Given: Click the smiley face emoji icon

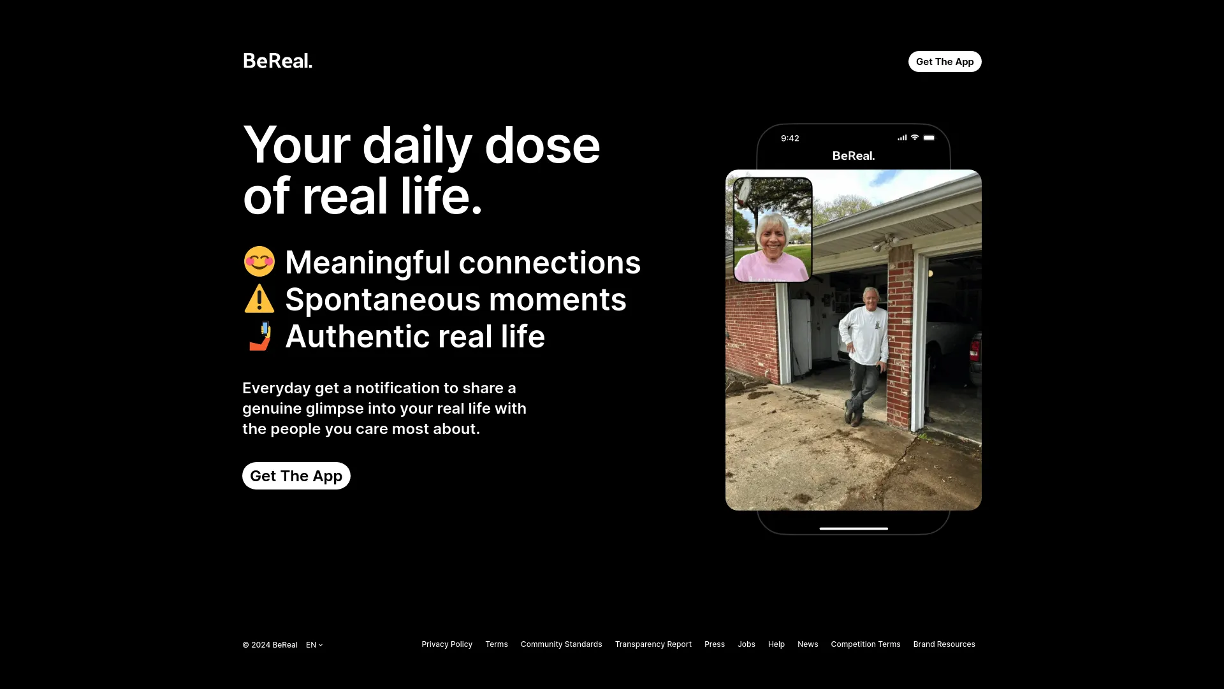Looking at the screenshot, I should pyautogui.click(x=259, y=261).
